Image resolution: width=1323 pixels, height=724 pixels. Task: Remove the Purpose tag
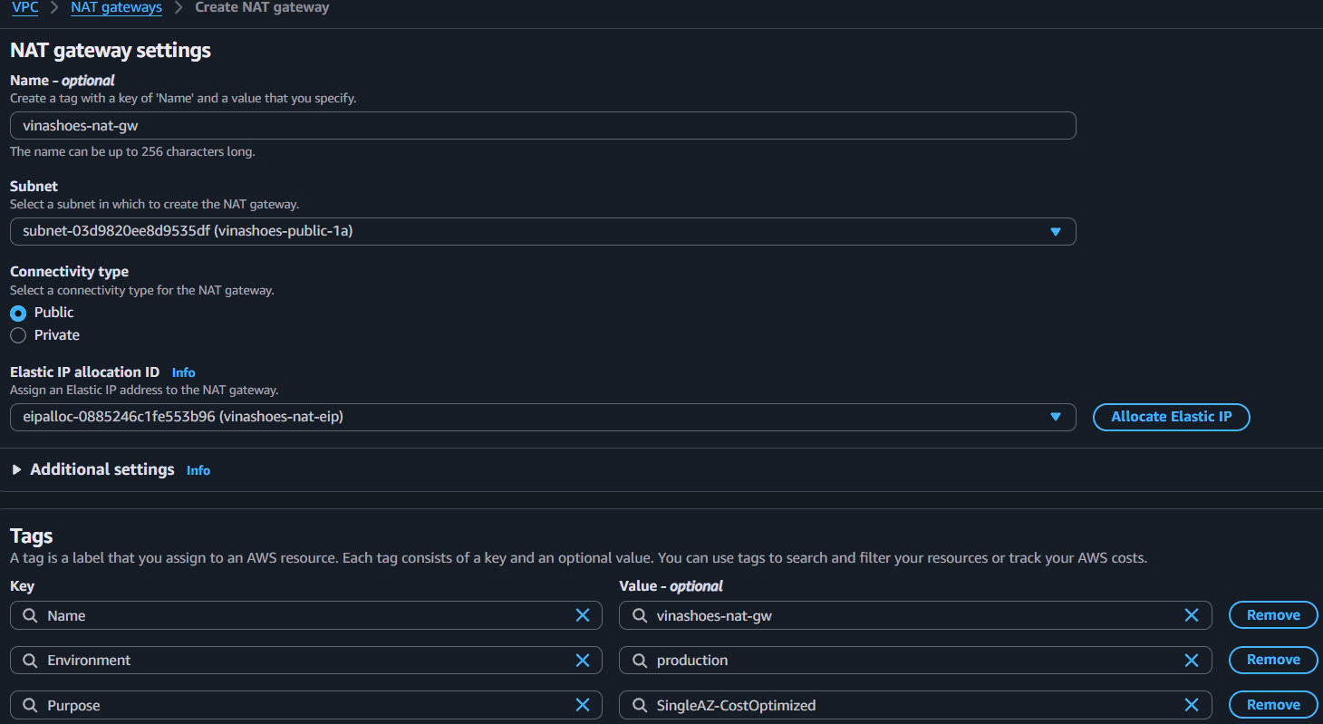[x=1272, y=705]
